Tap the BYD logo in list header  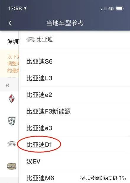31,40
